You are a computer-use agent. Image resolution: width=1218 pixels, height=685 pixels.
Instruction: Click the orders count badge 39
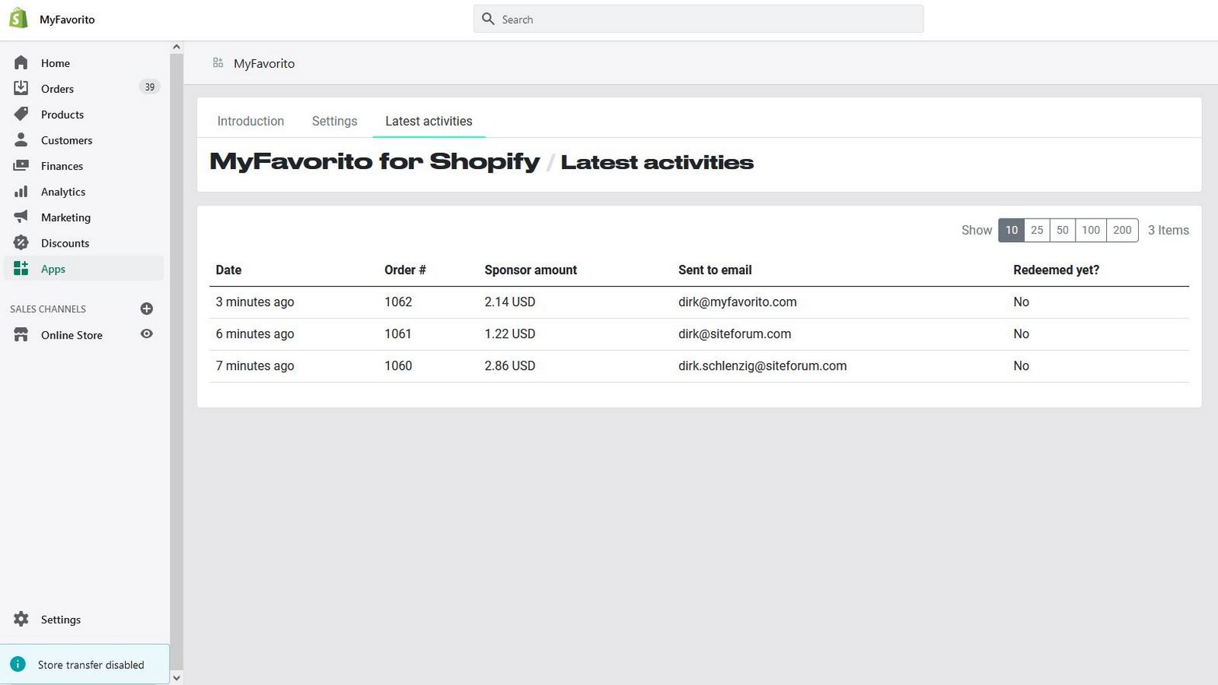coord(149,87)
